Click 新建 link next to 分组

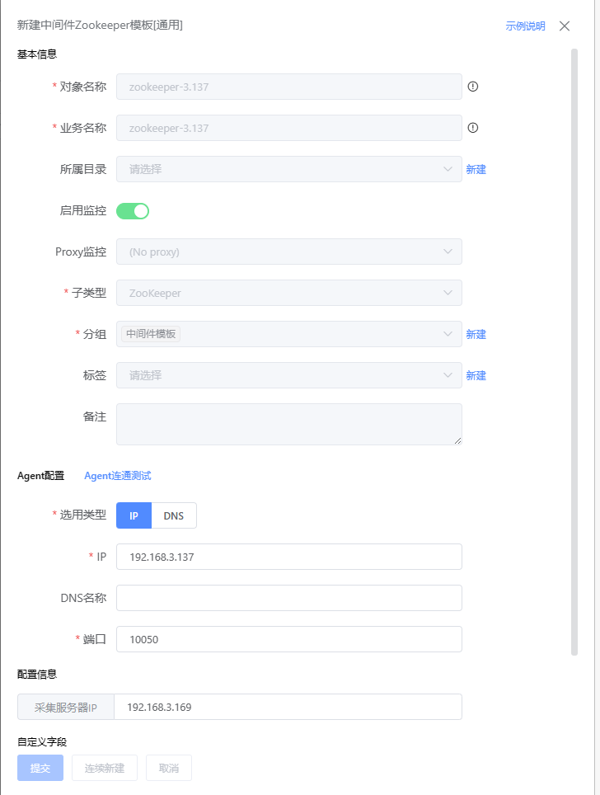[x=476, y=334]
